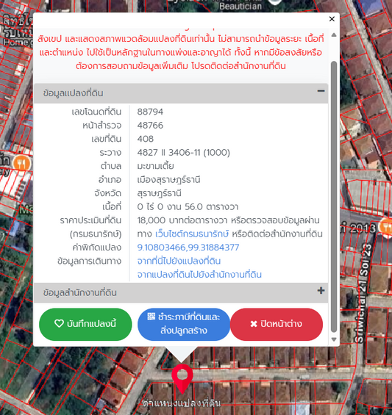Click the red parcel location pin marker
Screen dimensions: 392x415
tap(182, 378)
